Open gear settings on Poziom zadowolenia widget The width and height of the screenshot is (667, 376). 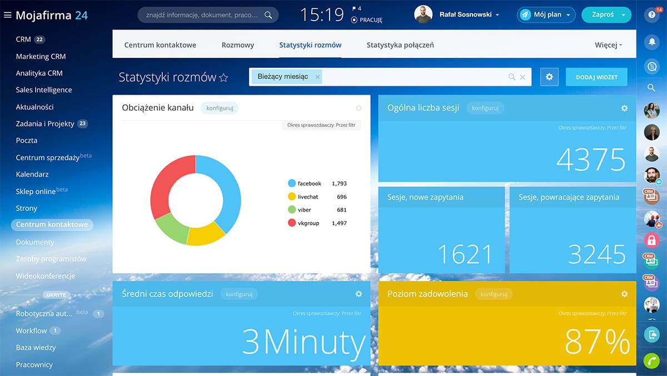coord(624,294)
